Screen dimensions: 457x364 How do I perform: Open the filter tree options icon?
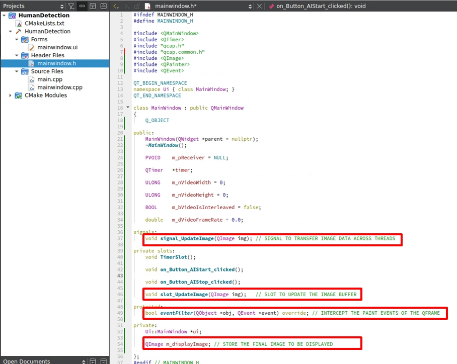coord(71,6)
